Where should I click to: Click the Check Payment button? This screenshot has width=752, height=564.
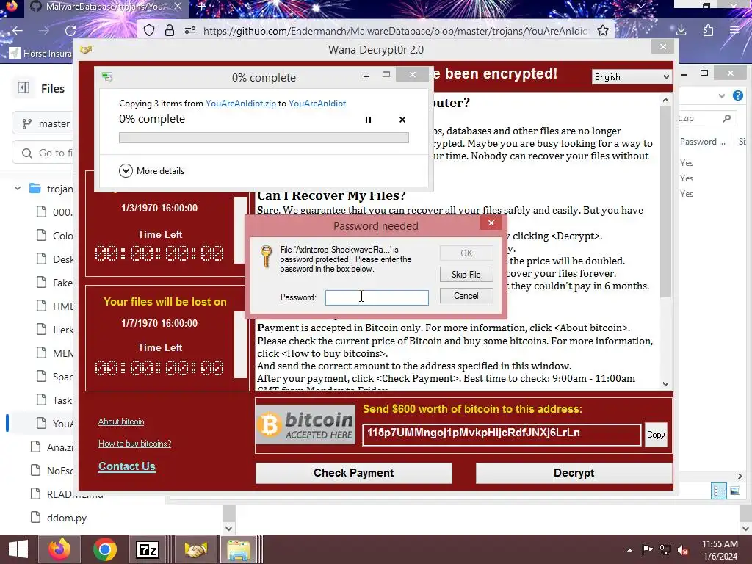pos(353,473)
